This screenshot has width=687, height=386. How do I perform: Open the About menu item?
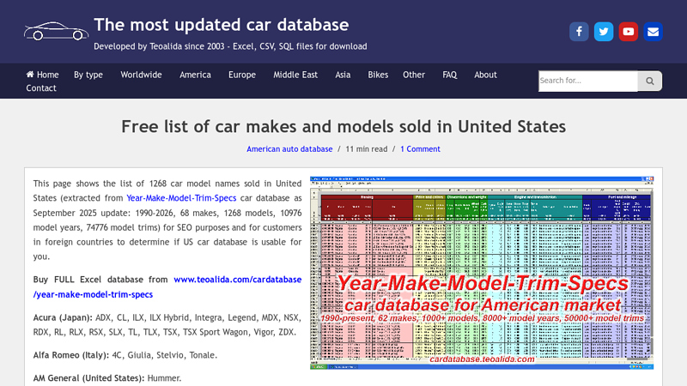click(x=485, y=75)
